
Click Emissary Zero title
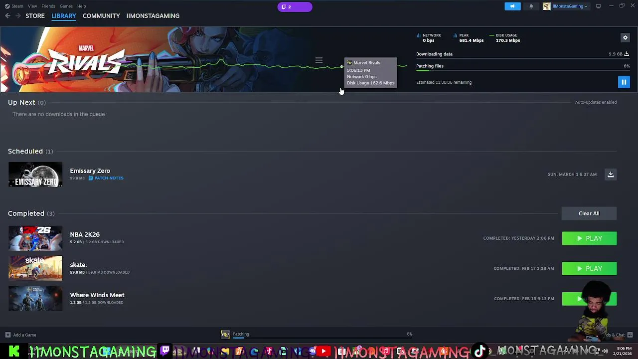click(90, 171)
